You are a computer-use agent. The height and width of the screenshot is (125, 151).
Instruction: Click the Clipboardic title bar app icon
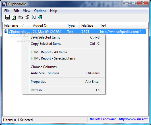click(x=5, y=4)
